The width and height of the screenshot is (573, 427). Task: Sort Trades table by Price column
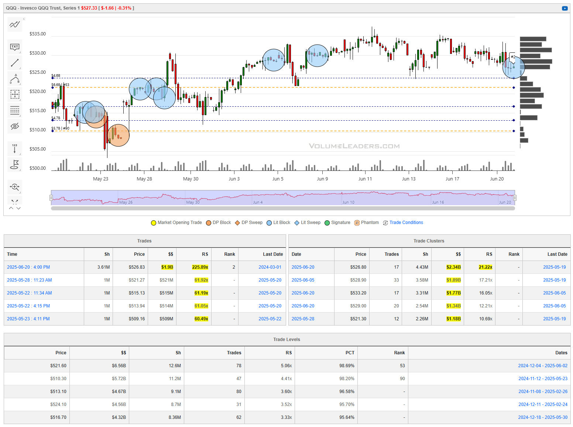point(130,254)
